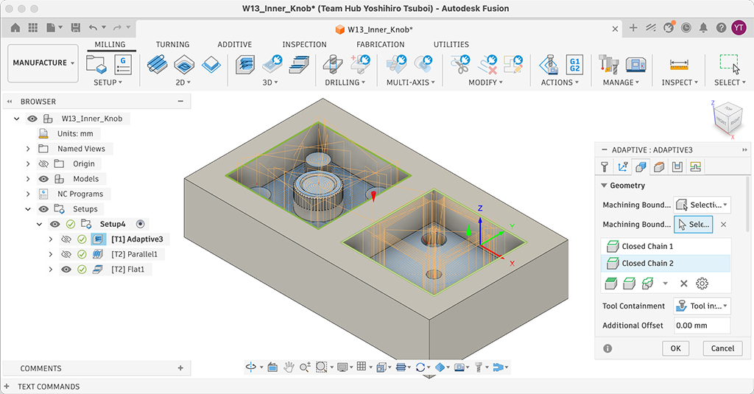
Task: Click the Undo arrow
Action: pyautogui.click(x=94, y=28)
